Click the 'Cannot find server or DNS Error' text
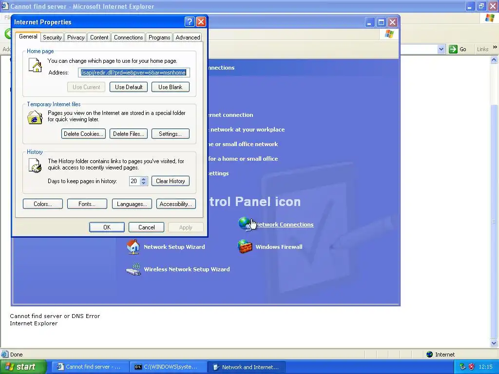Screen dimensions: 499x374 click(55, 316)
